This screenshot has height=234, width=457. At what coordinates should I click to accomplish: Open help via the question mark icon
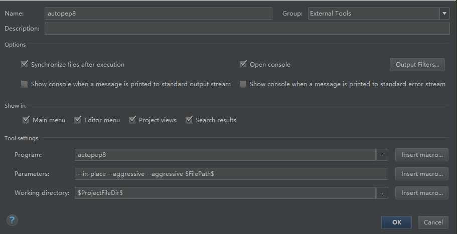(12, 220)
